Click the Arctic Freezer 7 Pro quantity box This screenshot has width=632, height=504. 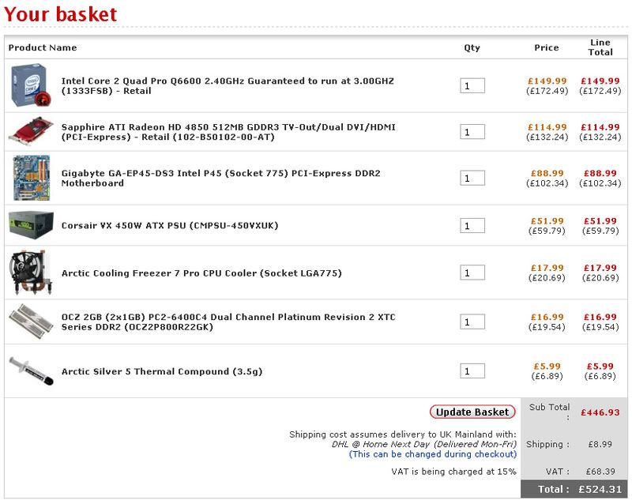click(472, 273)
